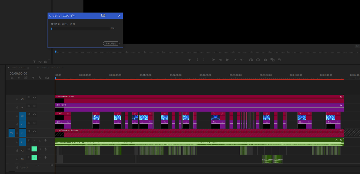The height and width of the screenshot is (174, 360).
Task: Toggle the Snap magnet in the timeline
Action: (19, 78)
